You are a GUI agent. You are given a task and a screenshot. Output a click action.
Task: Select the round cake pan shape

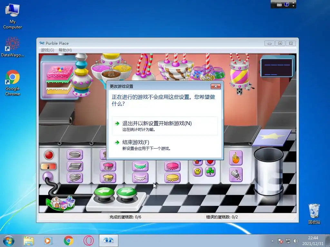(75, 155)
